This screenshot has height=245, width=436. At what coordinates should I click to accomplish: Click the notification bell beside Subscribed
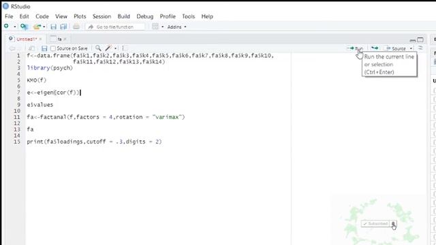393,224
